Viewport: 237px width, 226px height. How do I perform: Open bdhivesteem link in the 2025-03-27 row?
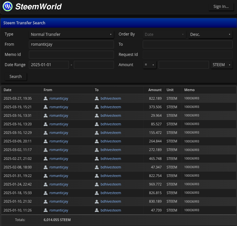(111, 98)
